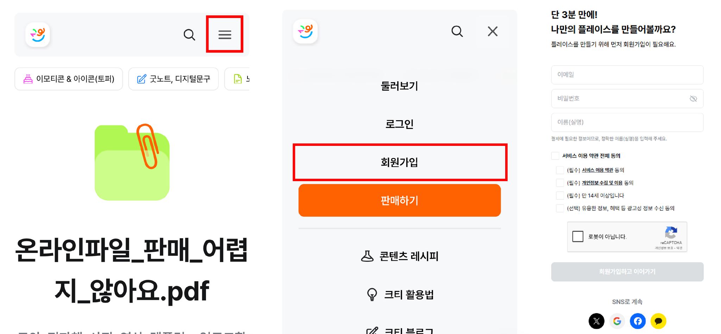Continue with KakaoTalk yellow icon
Image resolution: width=721 pixels, height=334 pixels.
(658, 321)
